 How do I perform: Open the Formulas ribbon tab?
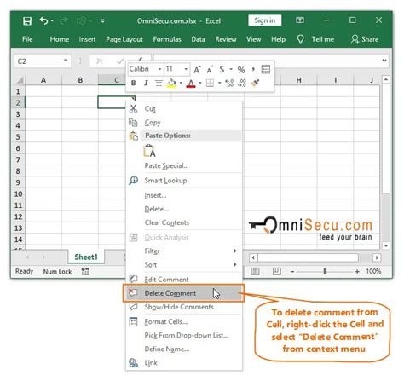coord(167,39)
